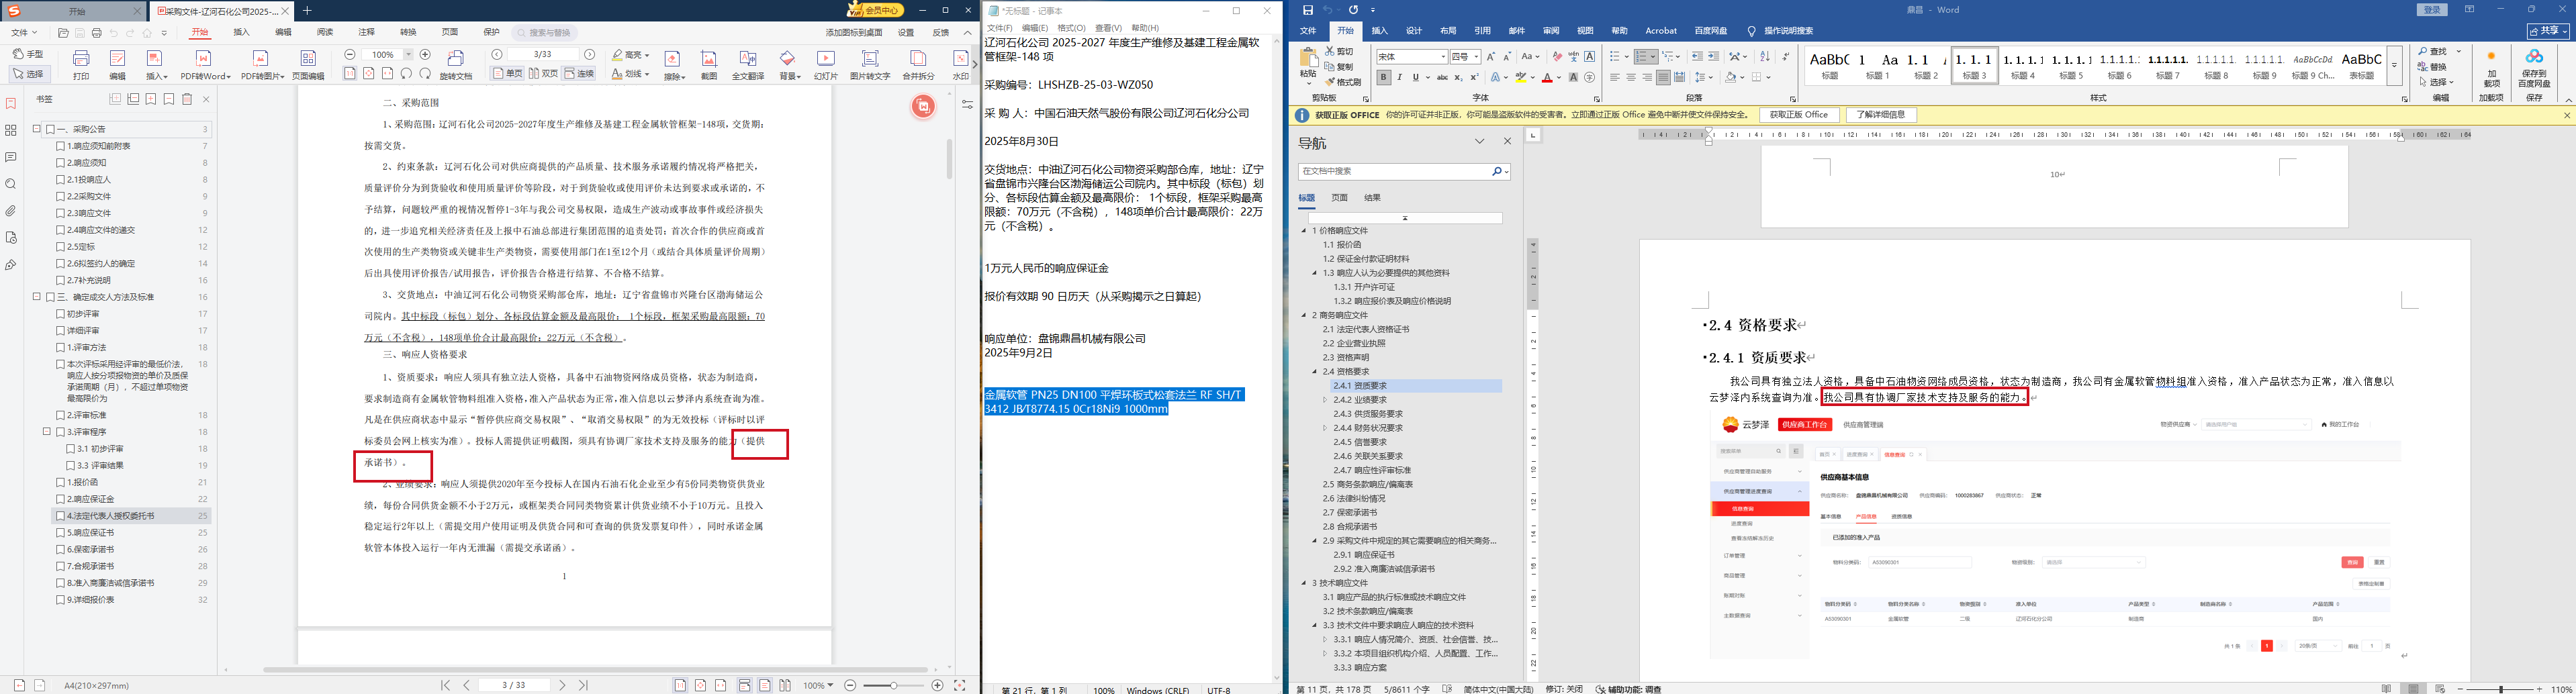Image resolution: width=2576 pixels, height=694 pixels.
Task: Click Save to Baidu Netdisk icon
Action: pos(2534,68)
